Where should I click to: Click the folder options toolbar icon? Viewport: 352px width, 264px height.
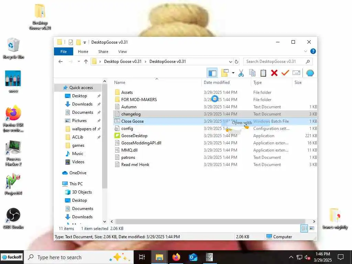[x=225, y=73]
